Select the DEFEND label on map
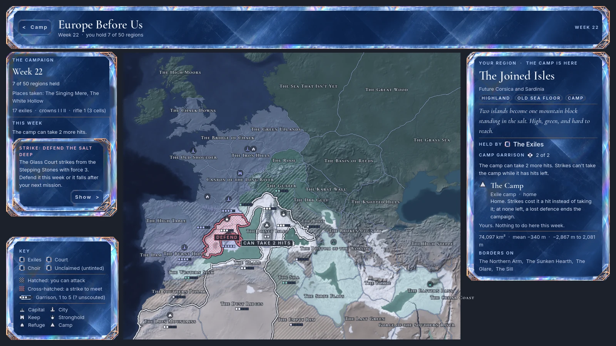Screen dimensions: 616x346 point(227,238)
